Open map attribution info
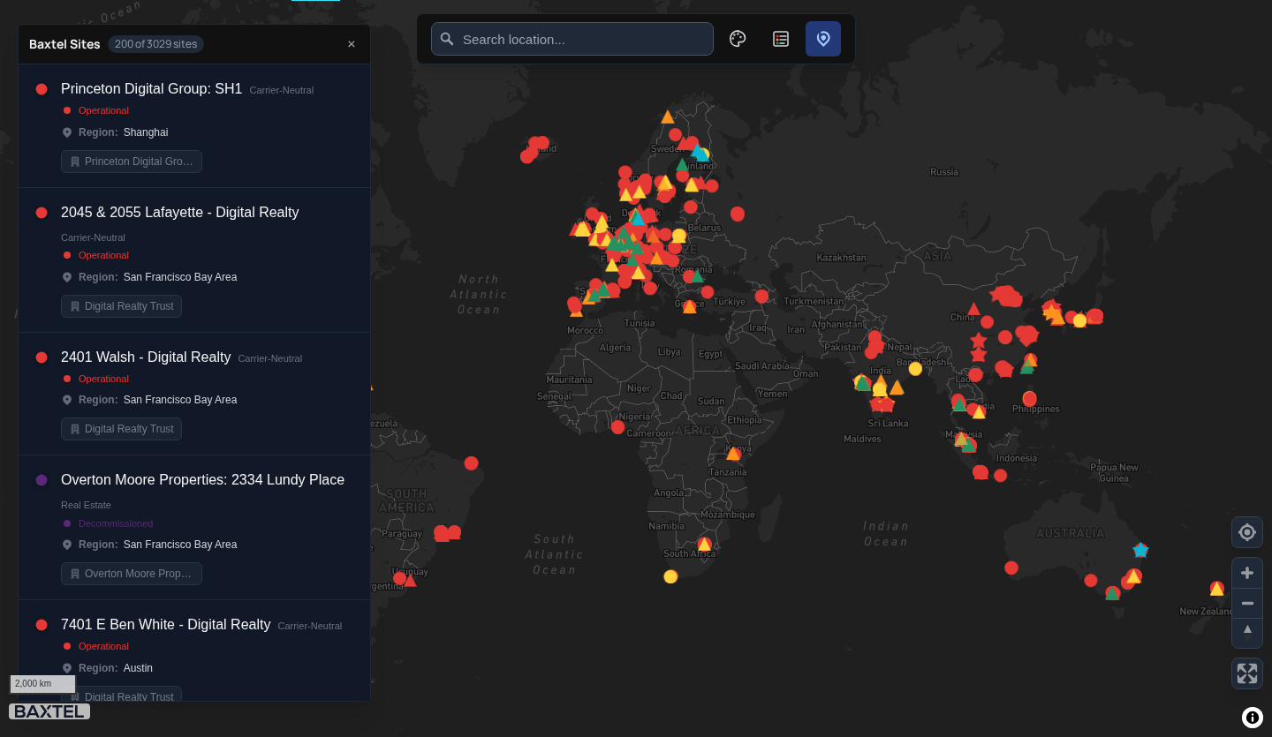1272x737 pixels. [1253, 718]
